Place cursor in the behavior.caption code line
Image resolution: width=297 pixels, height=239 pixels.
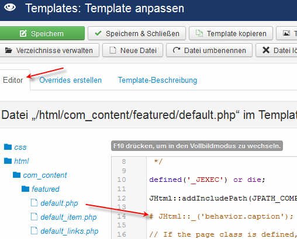click(222, 216)
